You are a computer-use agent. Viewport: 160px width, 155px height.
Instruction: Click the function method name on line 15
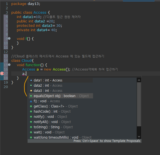tap(33, 65)
